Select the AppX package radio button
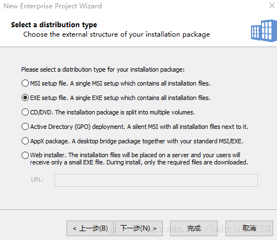Screen dimensions: 277x240 tap(25, 141)
